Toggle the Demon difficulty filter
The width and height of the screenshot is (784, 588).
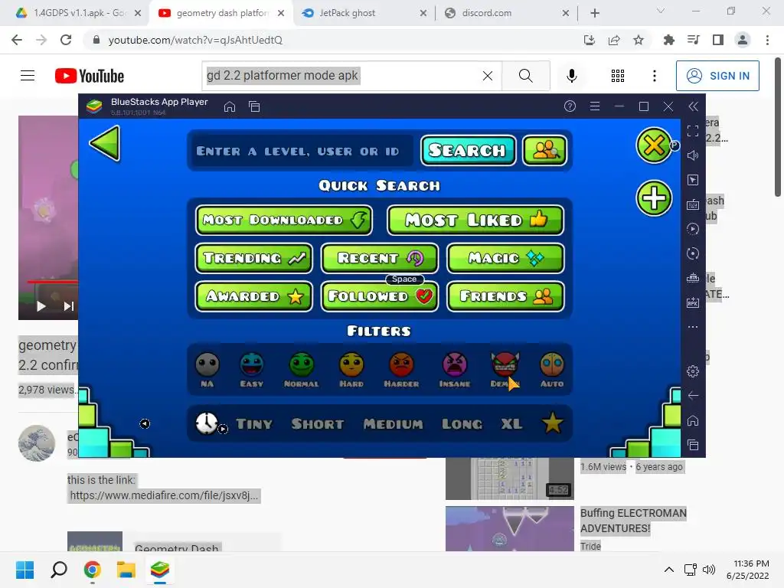click(505, 370)
